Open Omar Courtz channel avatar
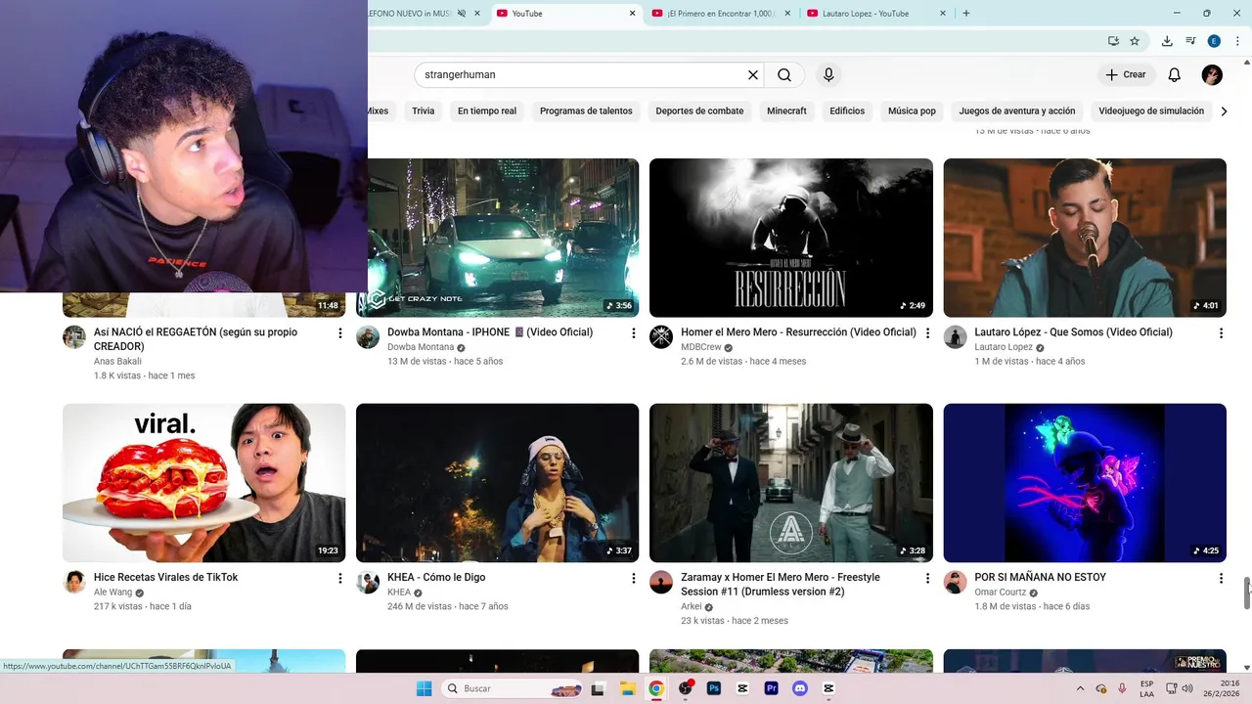Image resolution: width=1252 pixels, height=704 pixels. [x=955, y=583]
